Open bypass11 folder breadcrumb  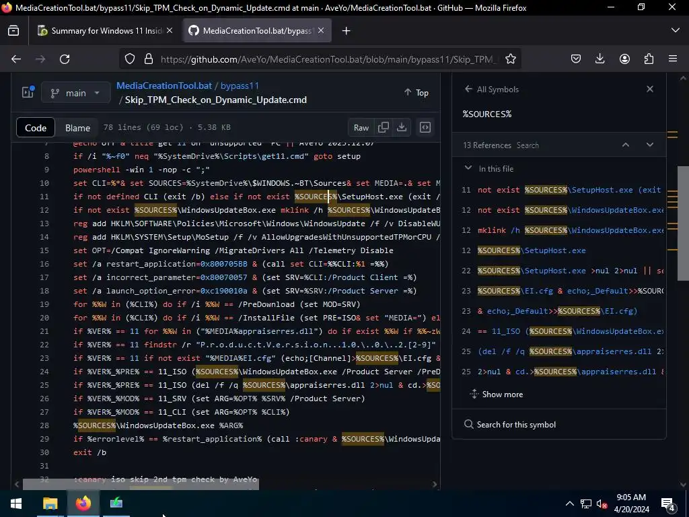pyautogui.click(x=240, y=85)
